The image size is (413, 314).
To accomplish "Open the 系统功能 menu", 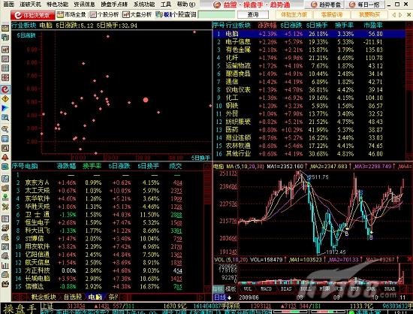I will pyautogui.click(x=144, y=5).
